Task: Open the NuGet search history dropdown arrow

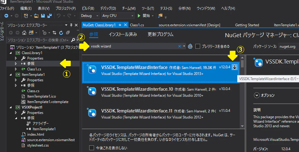Action: point(184,46)
